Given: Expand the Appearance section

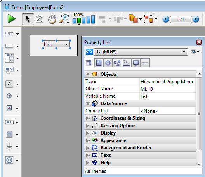Looking at the screenshot, I should [140, 140].
